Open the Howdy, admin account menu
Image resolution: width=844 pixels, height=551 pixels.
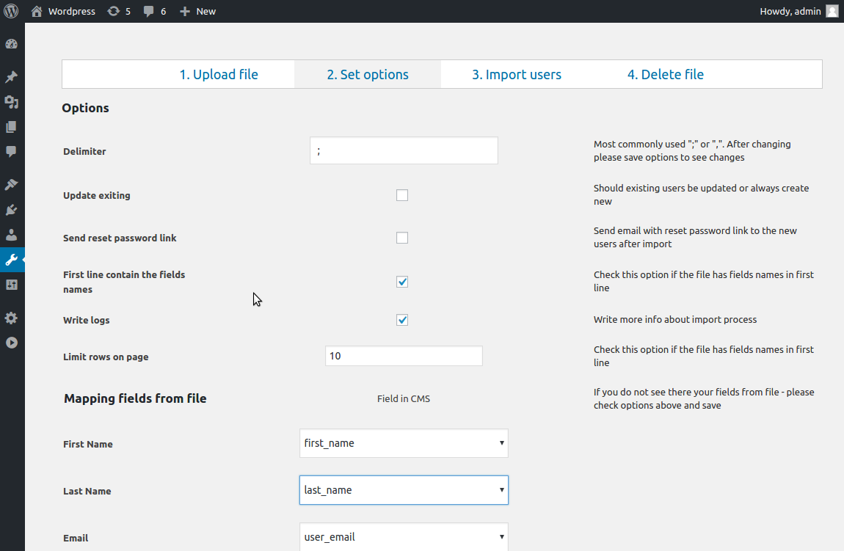point(790,11)
